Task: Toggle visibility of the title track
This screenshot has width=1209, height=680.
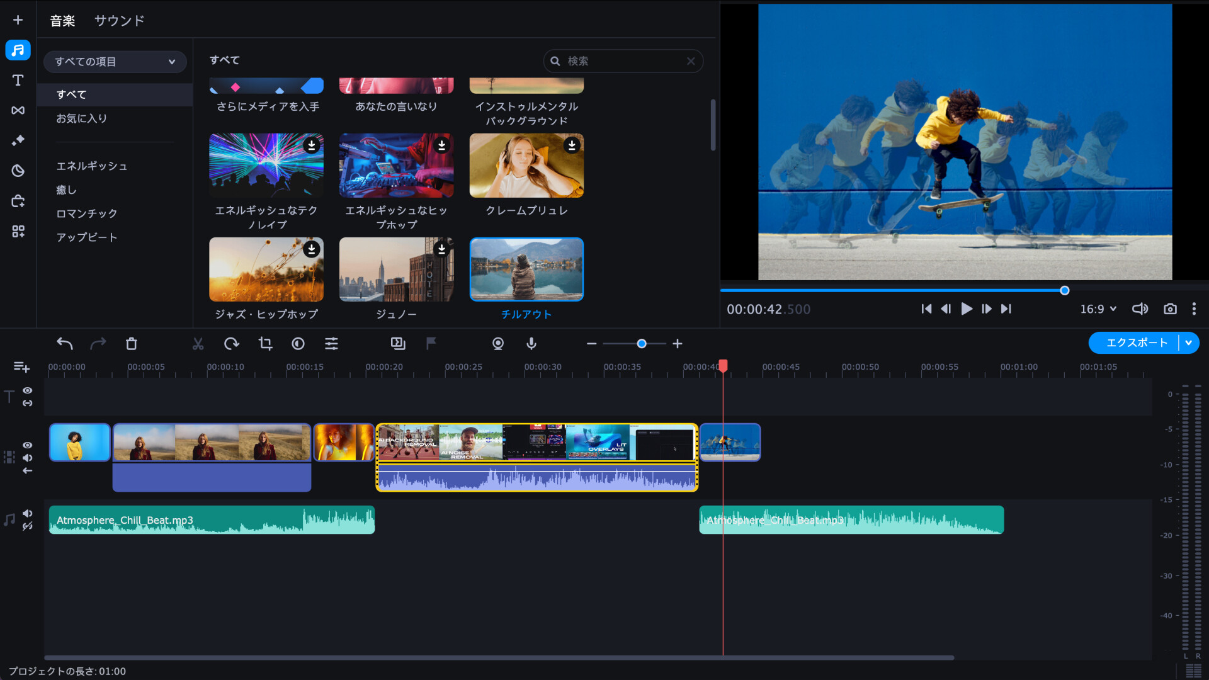Action: pos(28,390)
